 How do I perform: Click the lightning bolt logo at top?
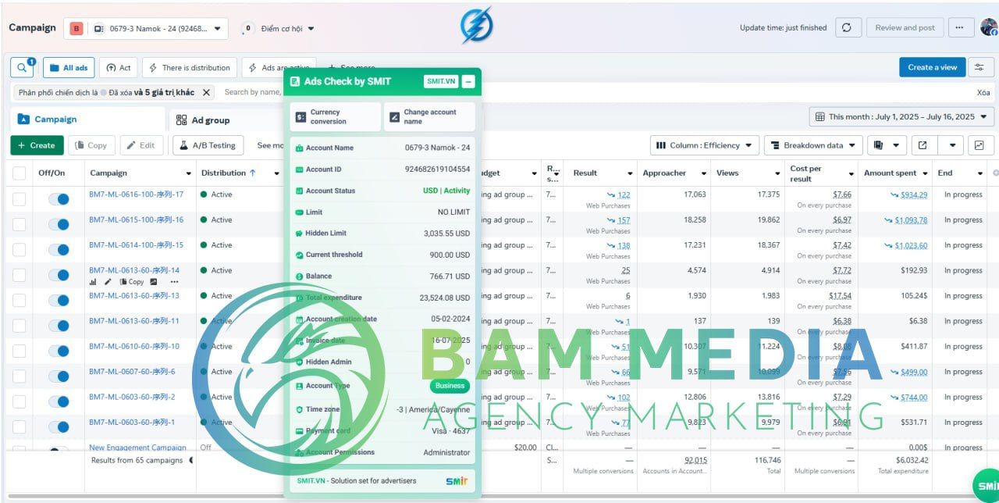[476, 26]
